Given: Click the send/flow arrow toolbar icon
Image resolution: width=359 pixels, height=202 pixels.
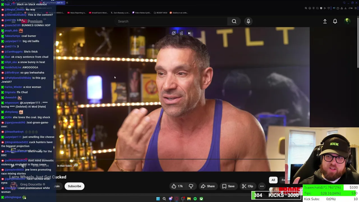Looking at the screenshot, I should [325, 8].
